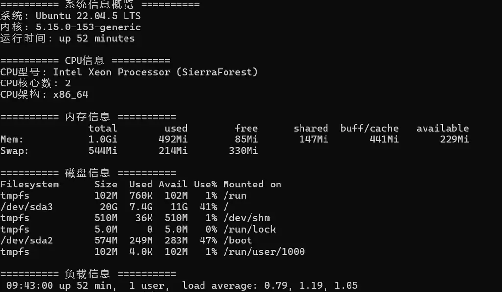
Task: Click the buff/cache column header
Action: (369, 128)
